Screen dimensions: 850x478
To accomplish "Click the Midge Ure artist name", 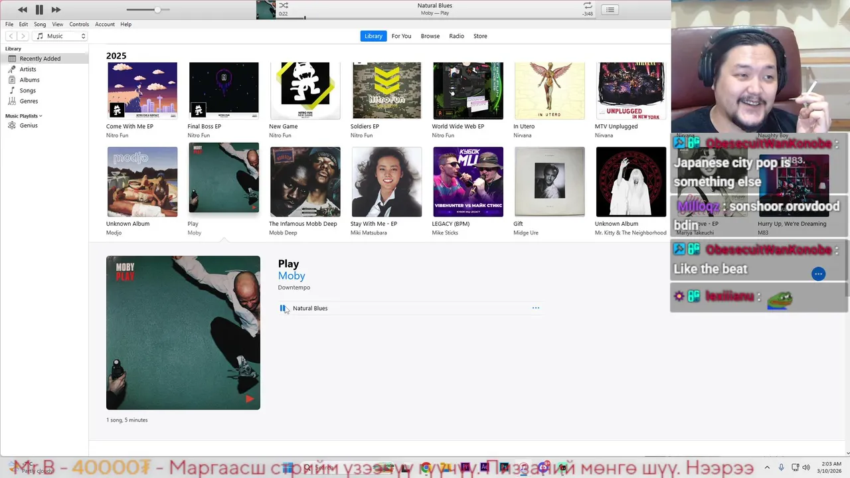I will (x=526, y=233).
